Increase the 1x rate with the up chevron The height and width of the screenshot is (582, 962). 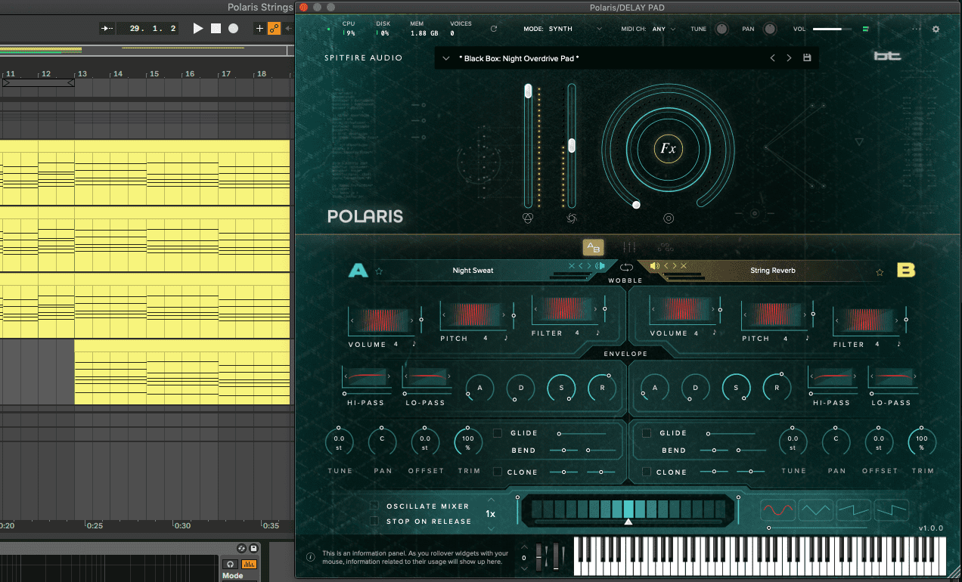[491, 500]
